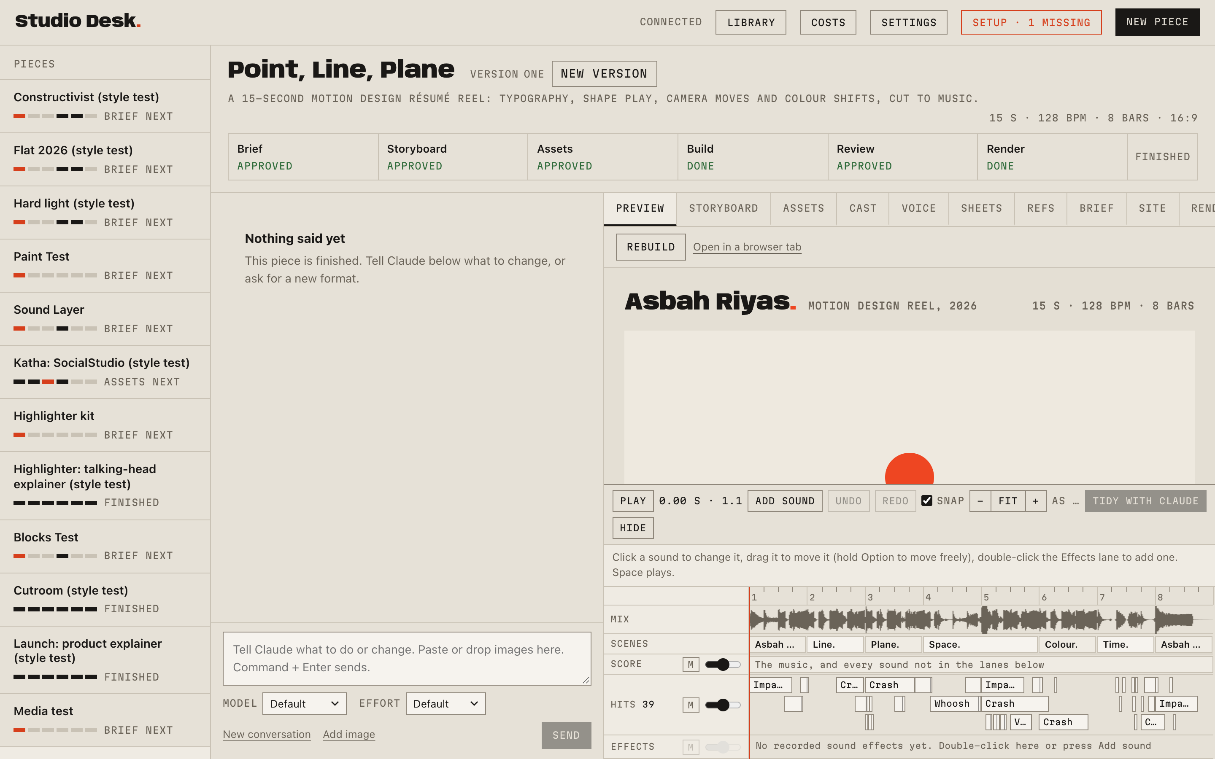Open Setup with 1 missing item
This screenshot has width=1215, height=759.
coord(1031,23)
